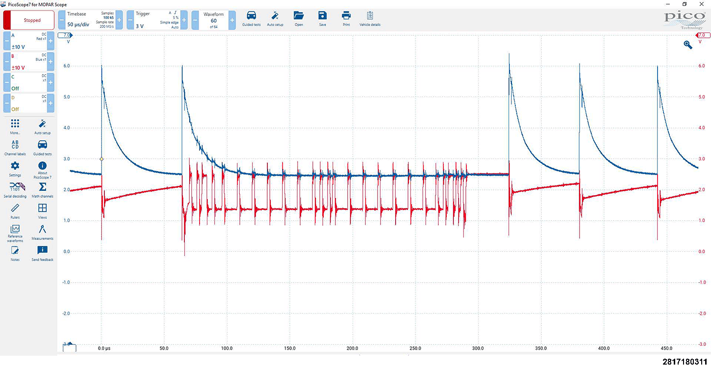The height and width of the screenshot is (368, 711).
Task: Click the Auto setup wand in top toolbar
Action: click(x=275, y=18)
